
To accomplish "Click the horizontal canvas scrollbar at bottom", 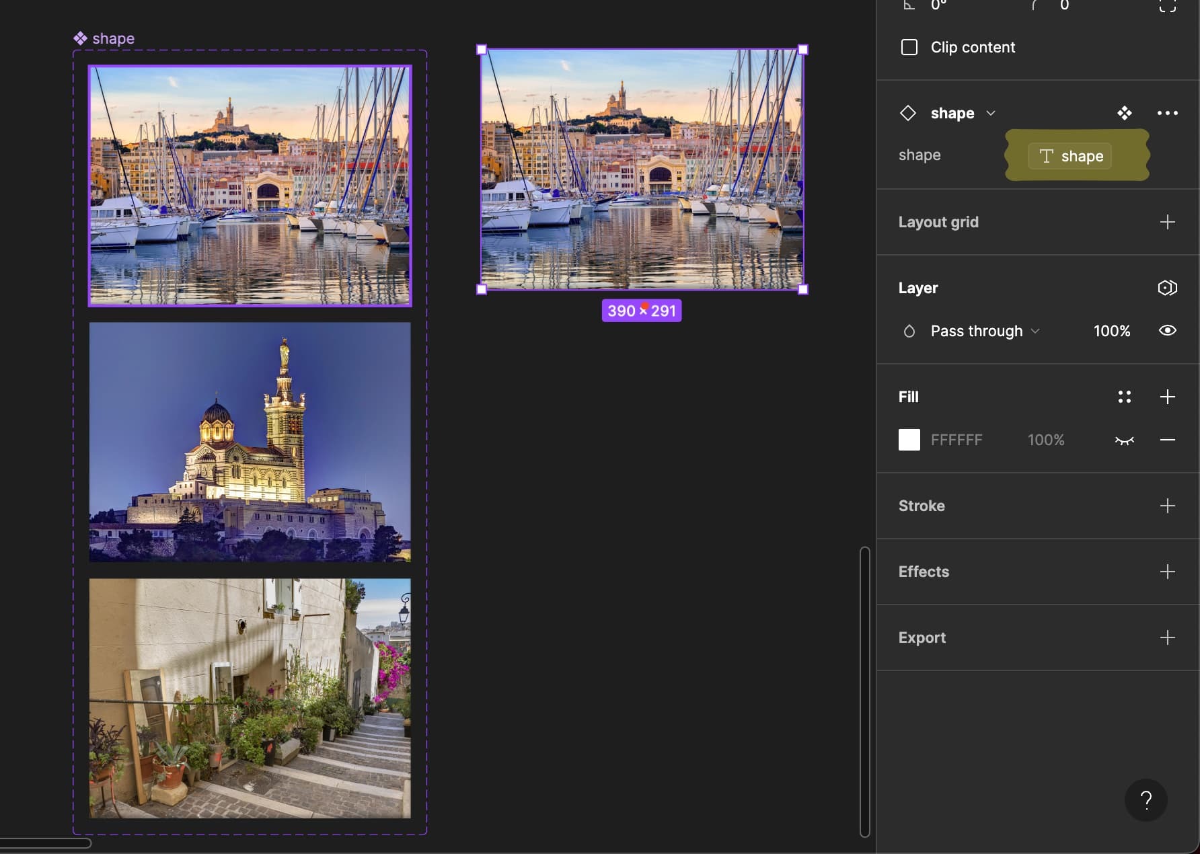I will click(x=45, y=843).
